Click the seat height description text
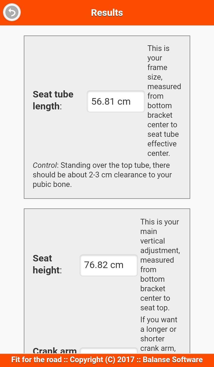The width and height of the screenshot is (214, 367). pyautogui.click(x=160, y=265)
